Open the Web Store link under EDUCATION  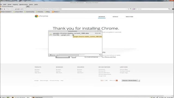(x=80, y=73)
